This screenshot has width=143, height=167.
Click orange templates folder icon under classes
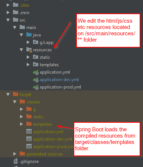click(x=29, y=124)
